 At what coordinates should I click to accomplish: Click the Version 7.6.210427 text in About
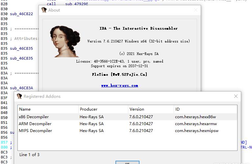[x=139, y=41]
